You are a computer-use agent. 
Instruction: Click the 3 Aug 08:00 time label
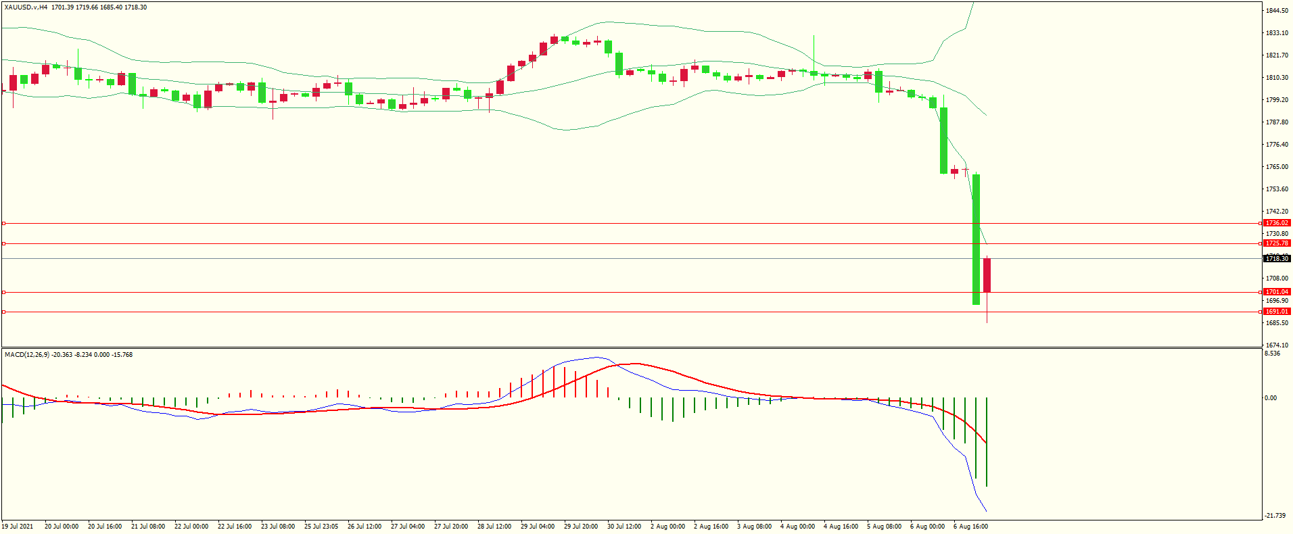[x=754, y=527]
